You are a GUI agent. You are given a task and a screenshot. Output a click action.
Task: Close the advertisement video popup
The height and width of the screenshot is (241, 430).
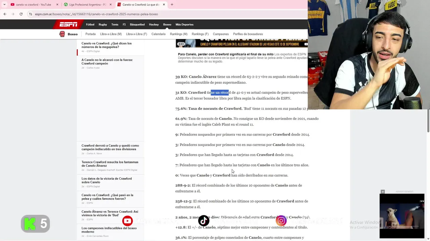pos(383,192)
